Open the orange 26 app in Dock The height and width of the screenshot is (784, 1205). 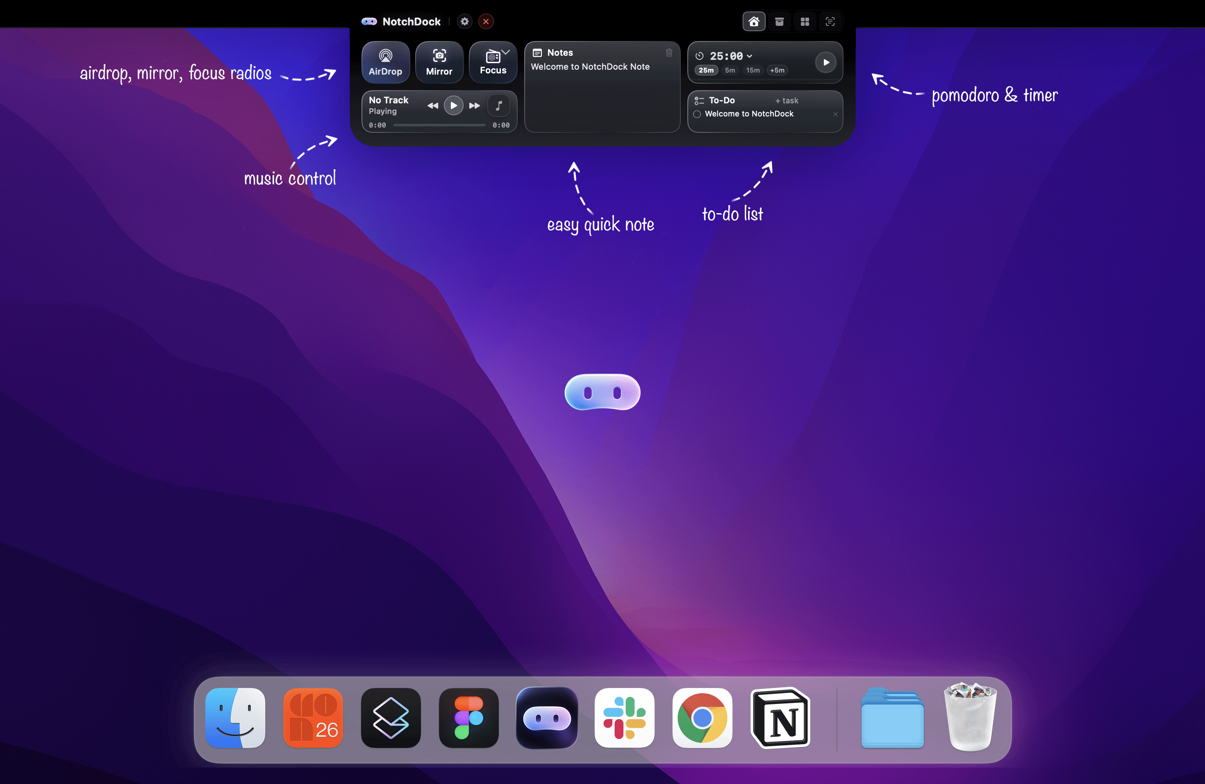313,718
